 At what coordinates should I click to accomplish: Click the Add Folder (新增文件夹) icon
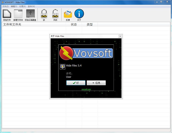click(18, 14)
